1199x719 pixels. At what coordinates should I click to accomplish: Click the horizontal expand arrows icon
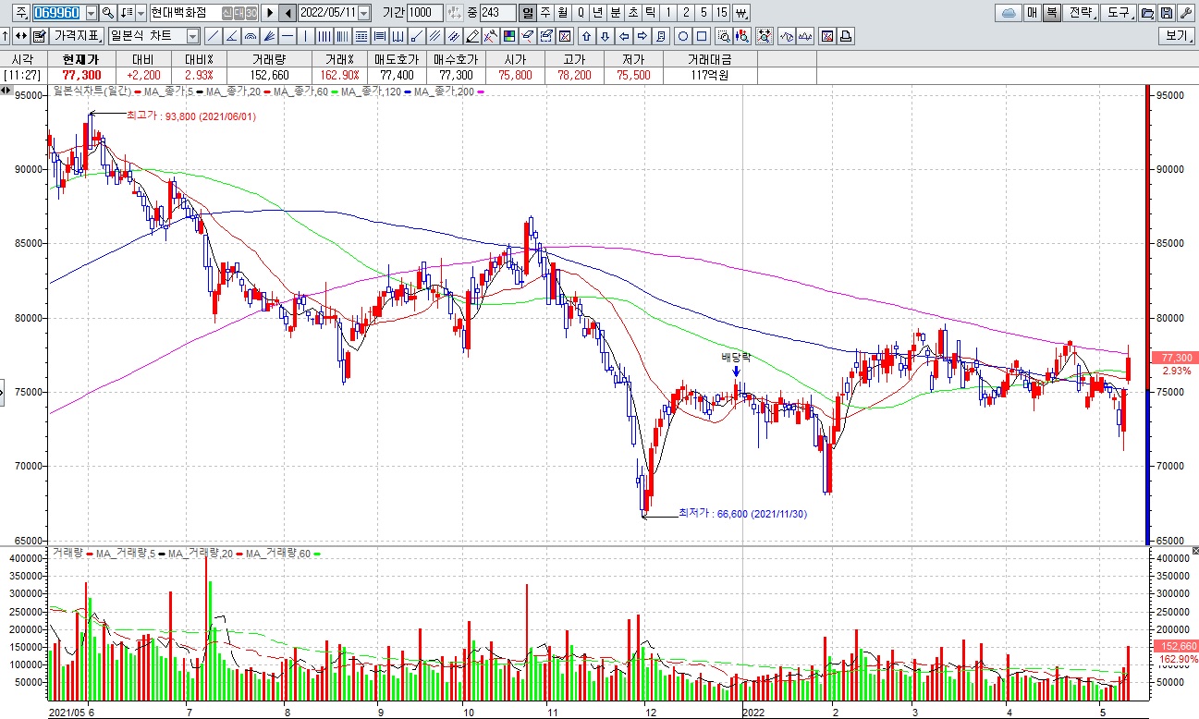coord(20,36)
